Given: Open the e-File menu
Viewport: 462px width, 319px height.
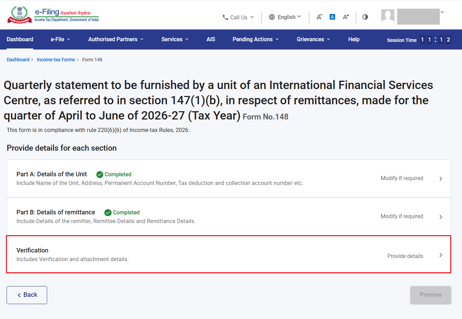Looking at the screenshot, I should [60, 39].
